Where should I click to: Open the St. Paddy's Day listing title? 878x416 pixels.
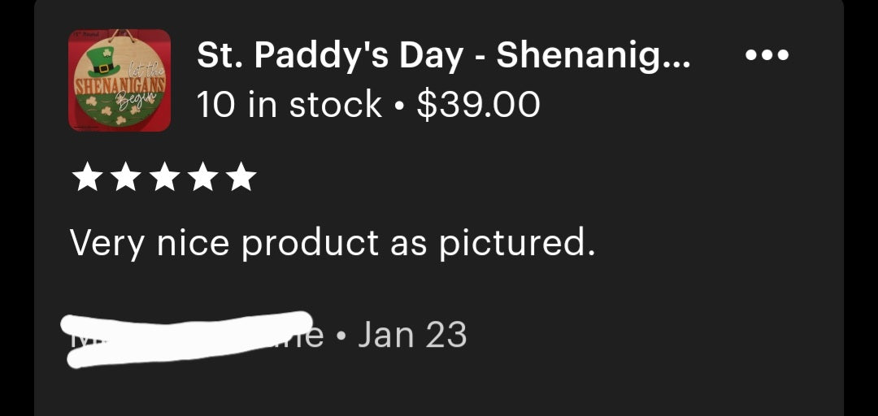pos(443,56)
